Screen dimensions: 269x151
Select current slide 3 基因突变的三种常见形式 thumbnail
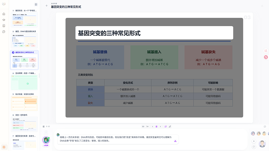pyautogui.click(x=24, y=61)
